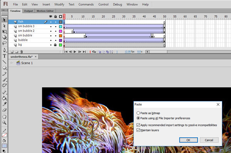Close the underthesea.fla document tab
This screenshot has height=153, width=231.
[36, 57]
